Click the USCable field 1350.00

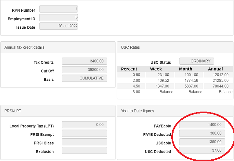pyautogui.click(x=202, y=142)
